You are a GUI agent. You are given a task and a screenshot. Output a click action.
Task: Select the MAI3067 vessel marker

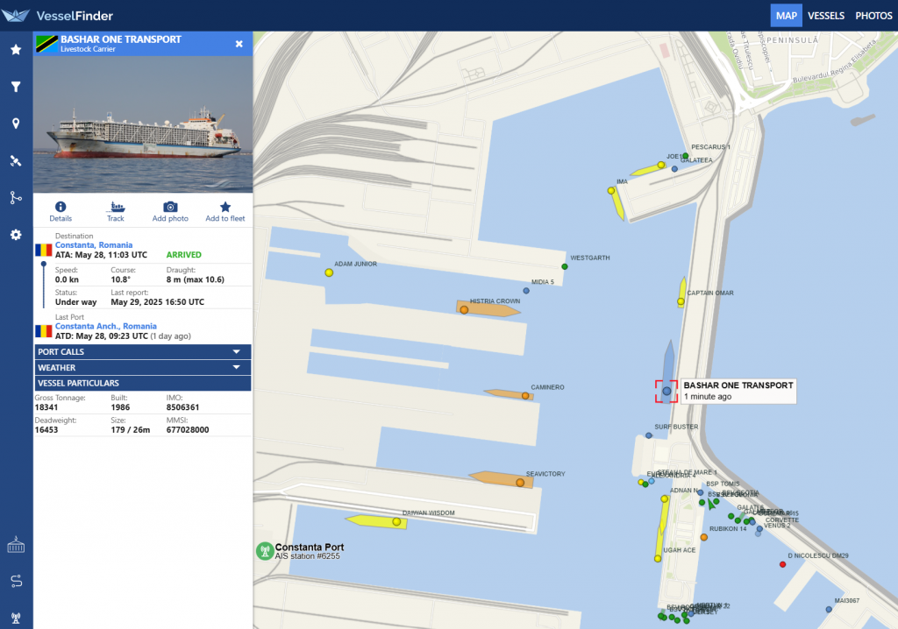(829, 610)
